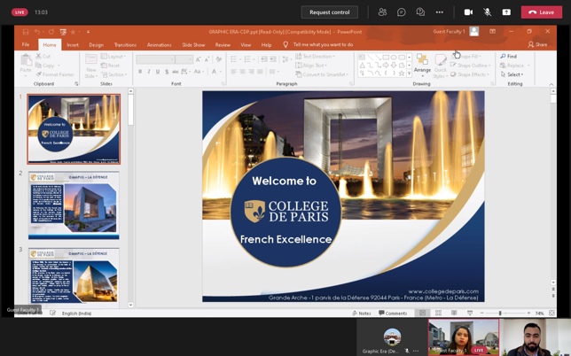Open Text Direction dropdown
Image resolution: width=571 pixels, height=356 pixels.
click(315, 57)
